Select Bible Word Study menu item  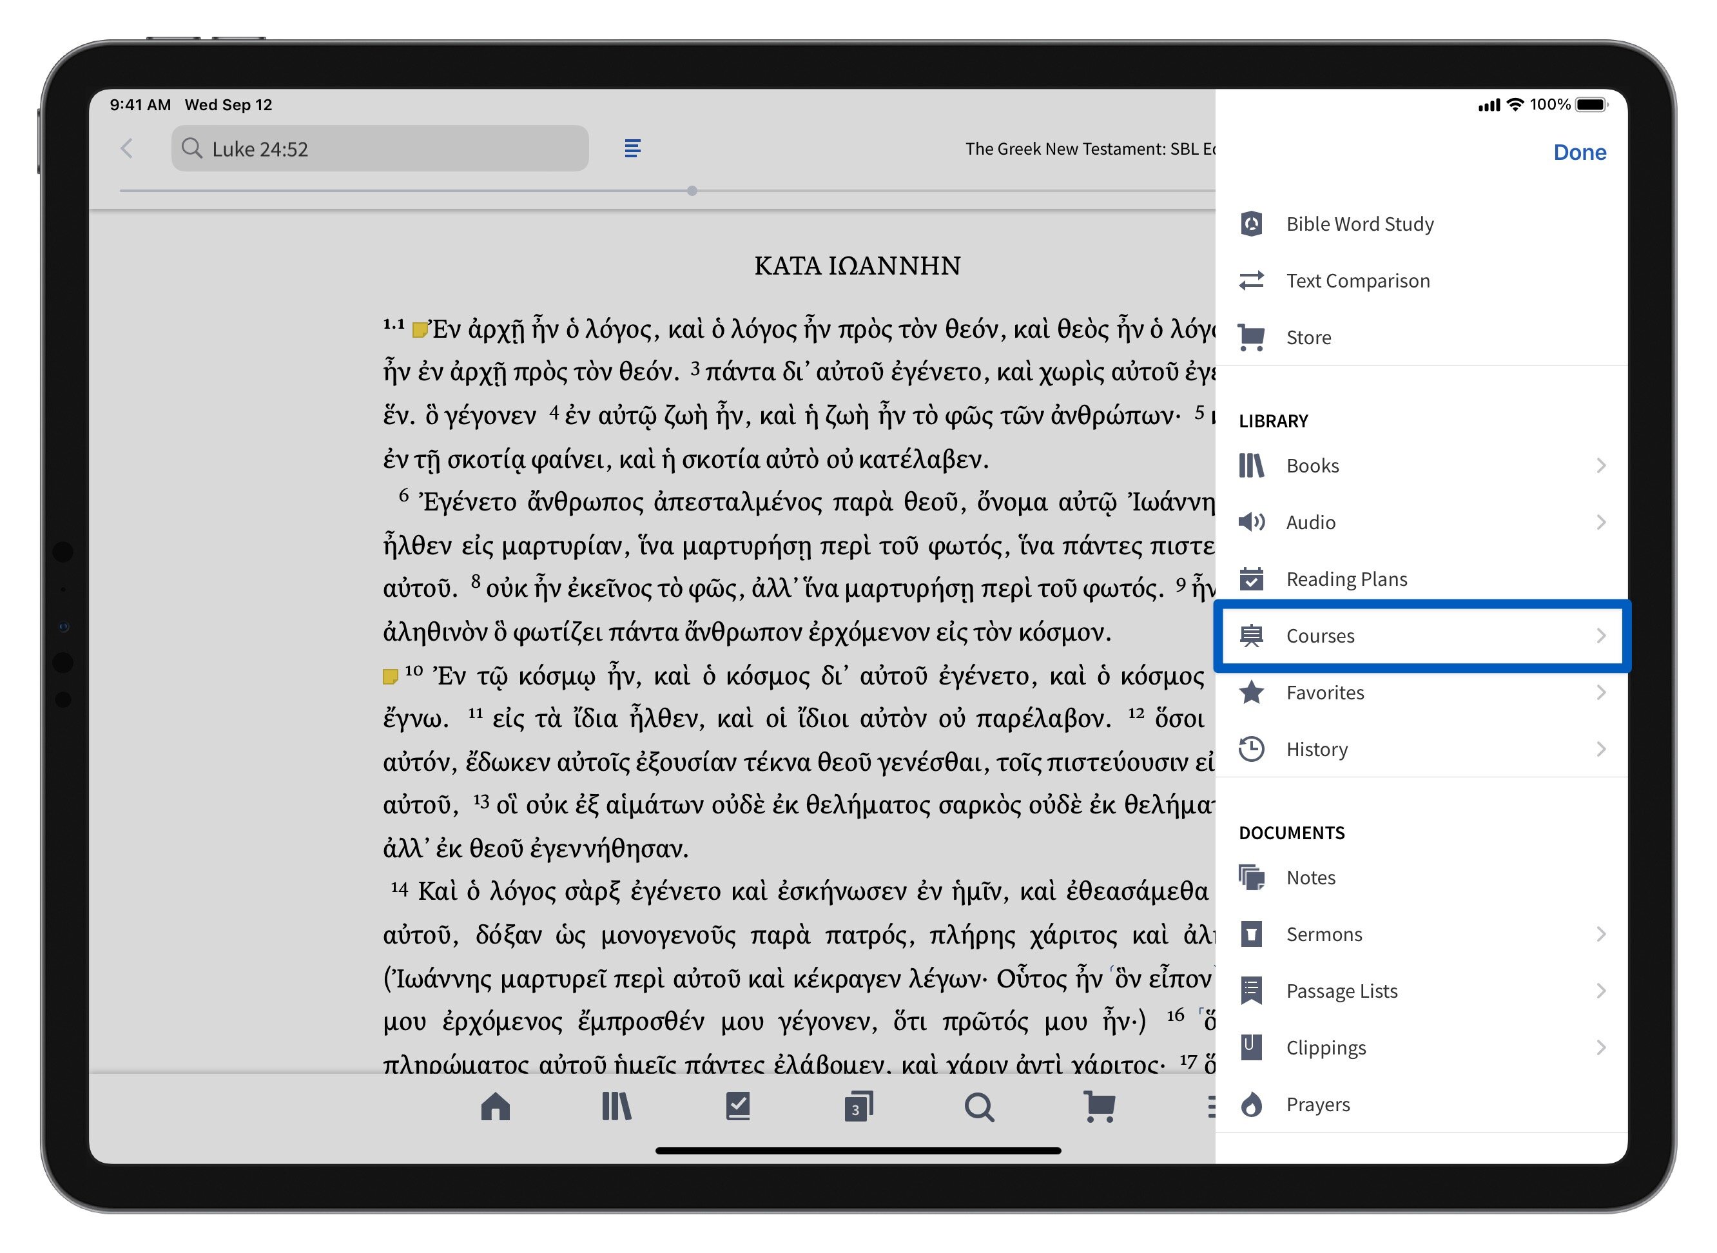(x=1421, y=224)
